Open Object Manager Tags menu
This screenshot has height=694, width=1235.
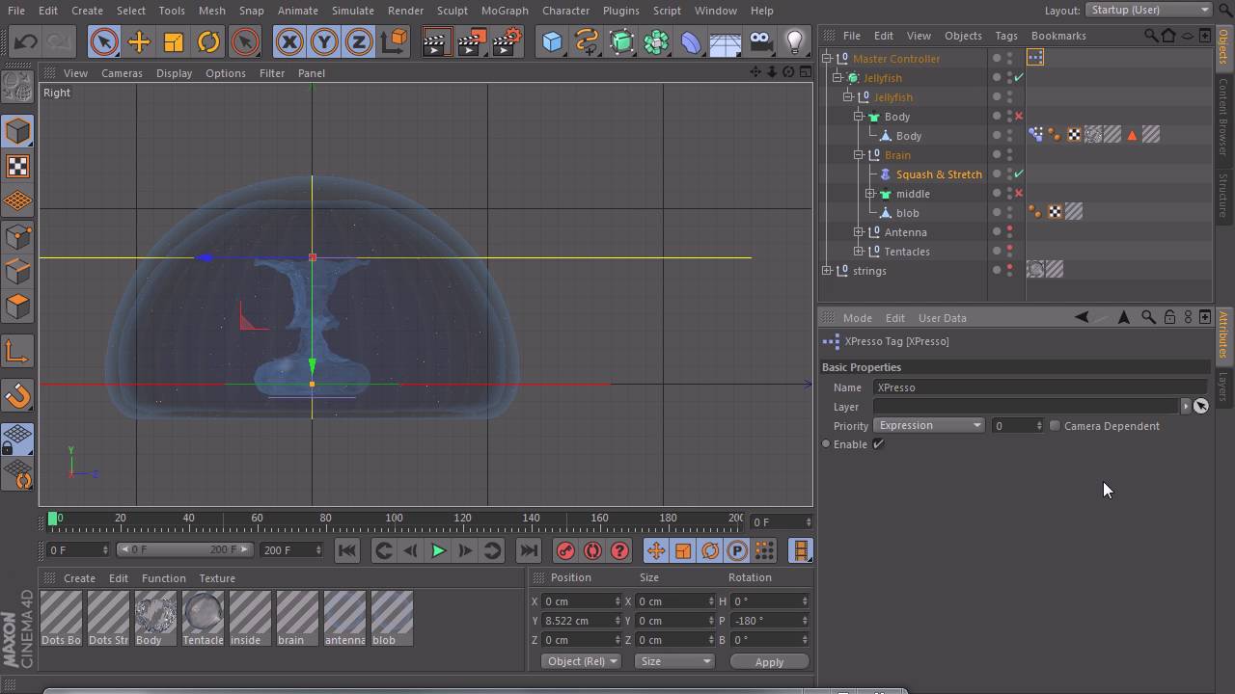(x=1005, y=36)
